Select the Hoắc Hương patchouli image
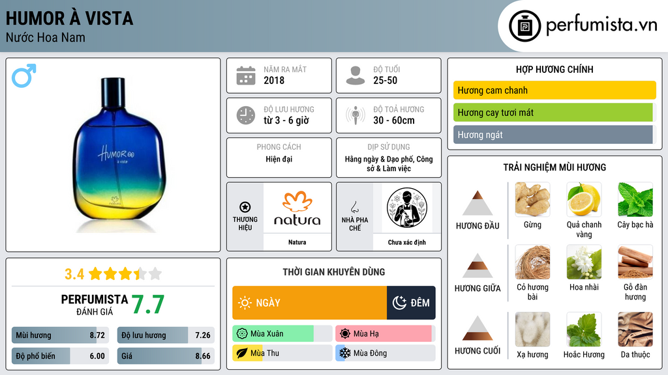This screenshot has width=668, height=375. (x=584, y=329)
